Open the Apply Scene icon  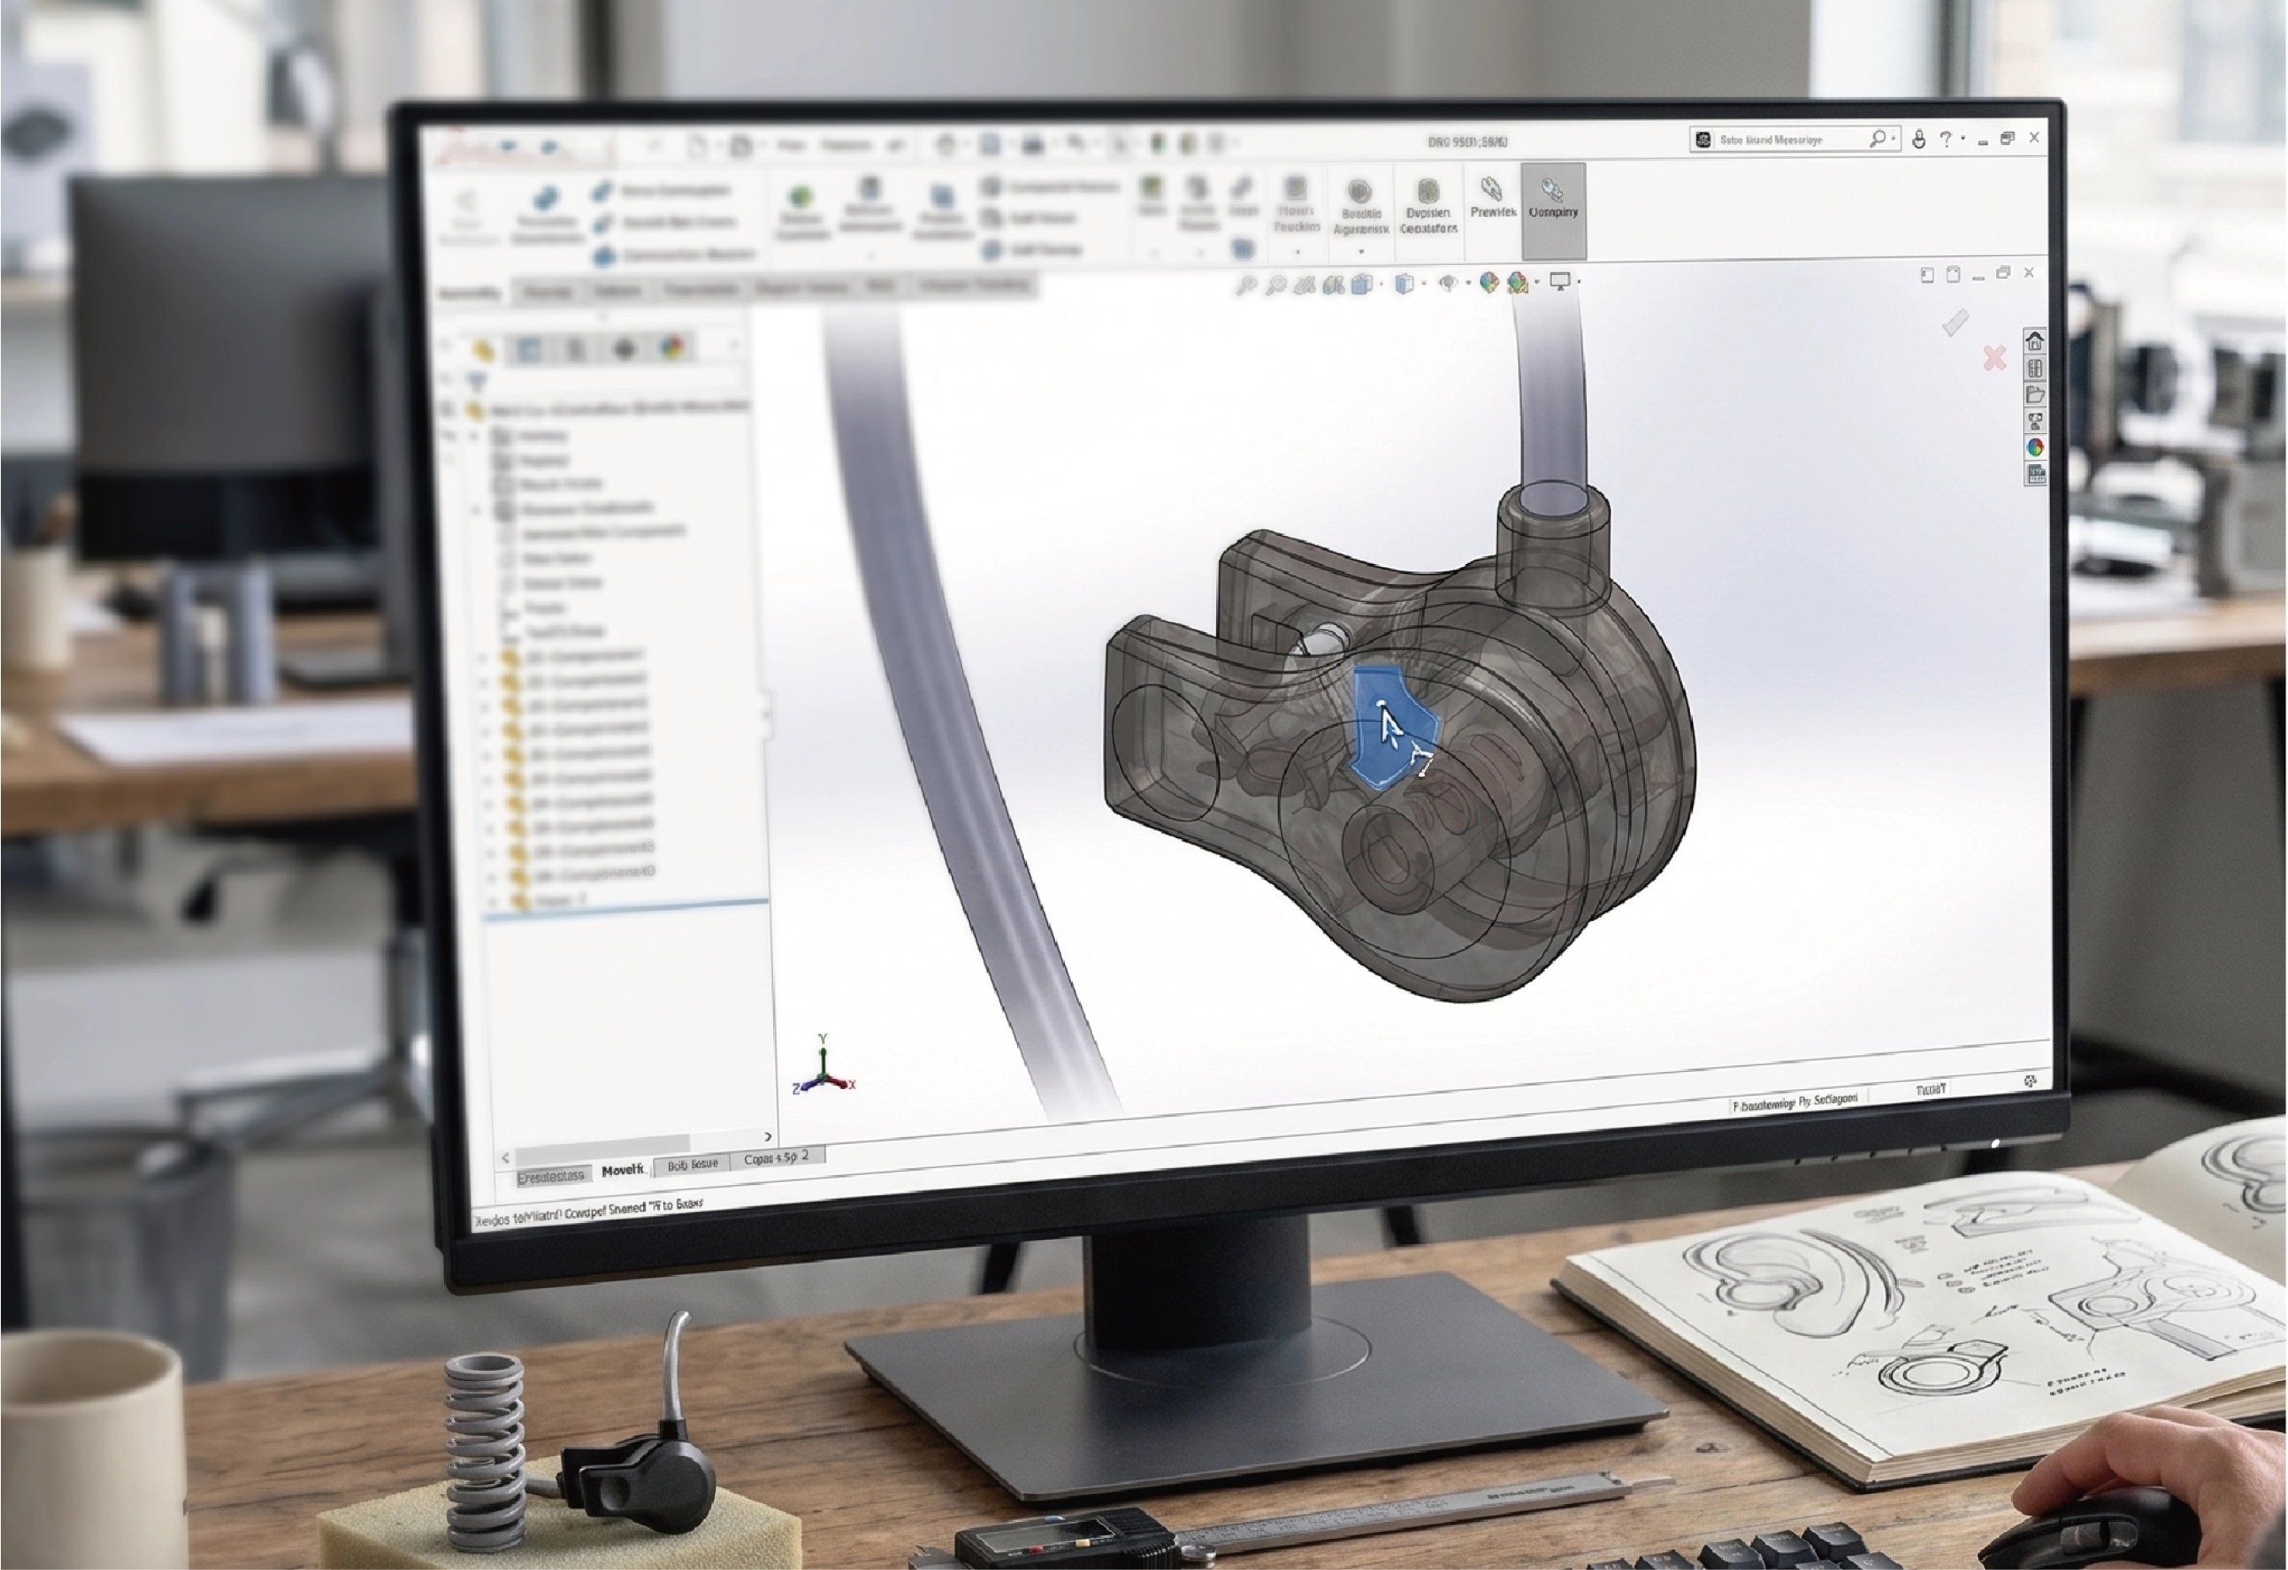pos(1517,283)
